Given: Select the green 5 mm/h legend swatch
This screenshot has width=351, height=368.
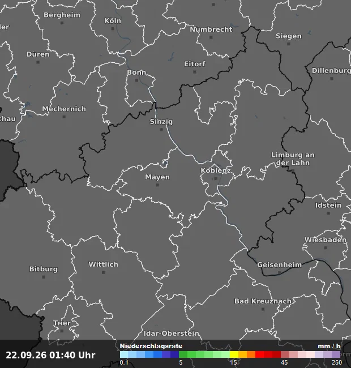Looking at the screenshot, I should pos(183,354).
